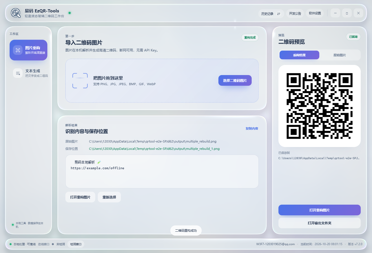Screen dimensions: 372x253
Task: Click the green 保存位置 file path
Action: click(154, 149)
